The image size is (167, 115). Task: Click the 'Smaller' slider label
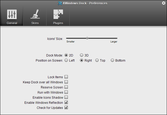tap(70, 42)
